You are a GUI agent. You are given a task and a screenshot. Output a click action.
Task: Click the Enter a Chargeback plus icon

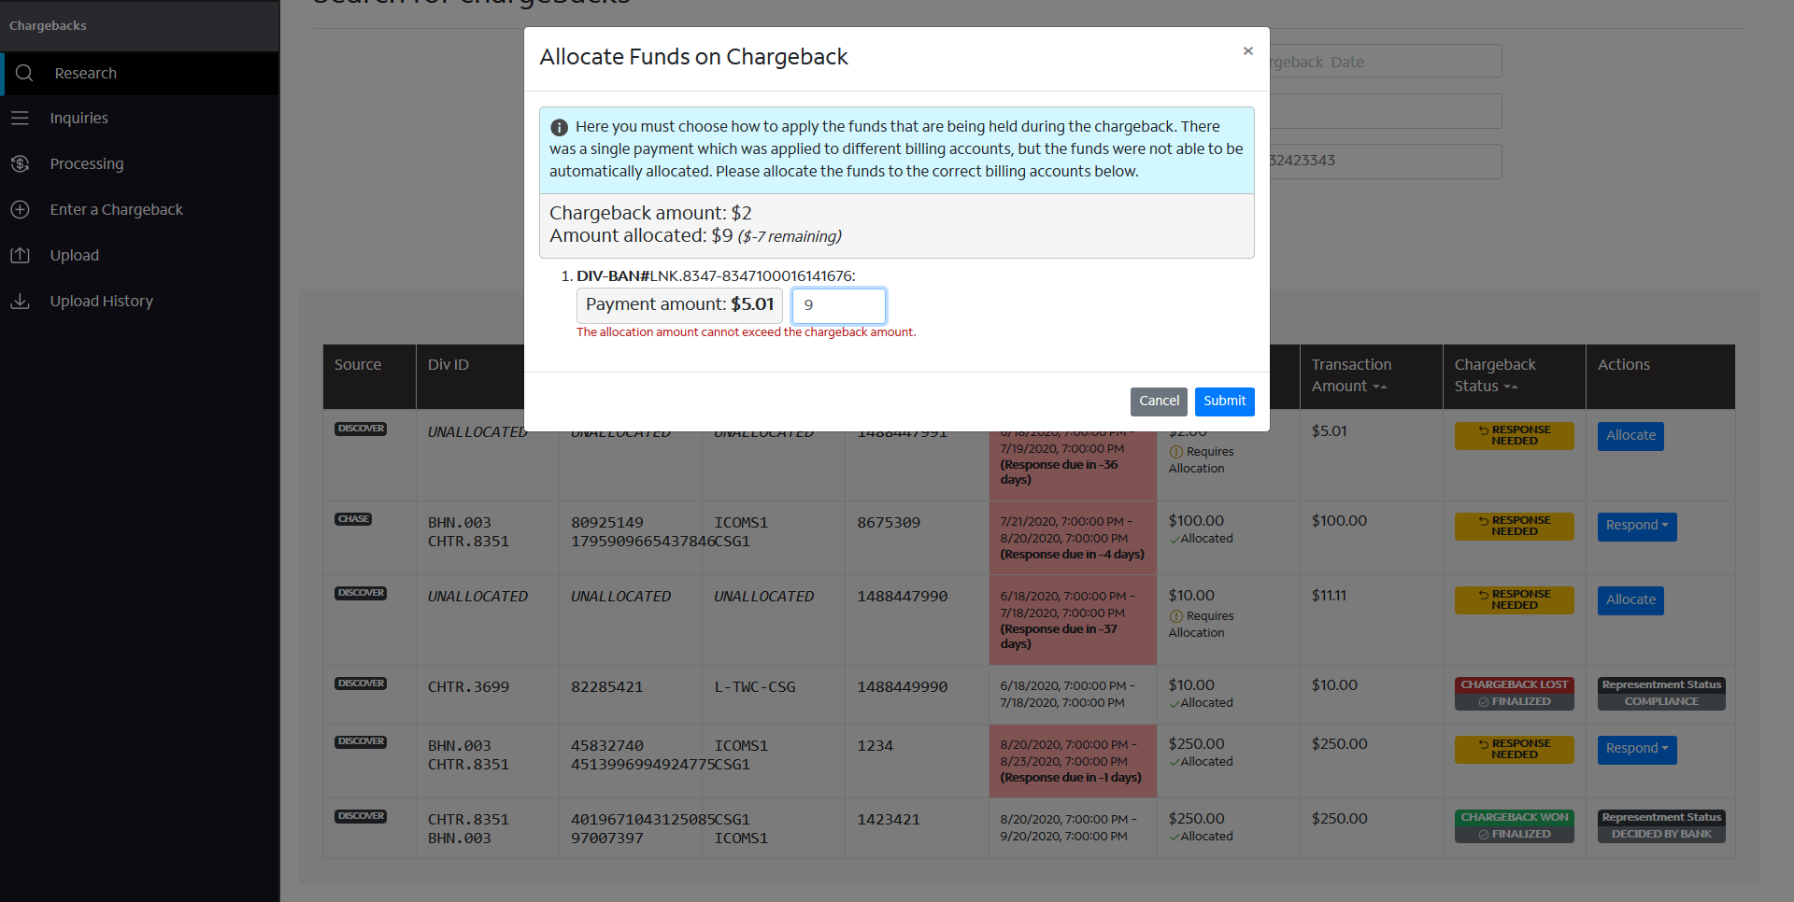pyautogui.click(x=20, y=209)
